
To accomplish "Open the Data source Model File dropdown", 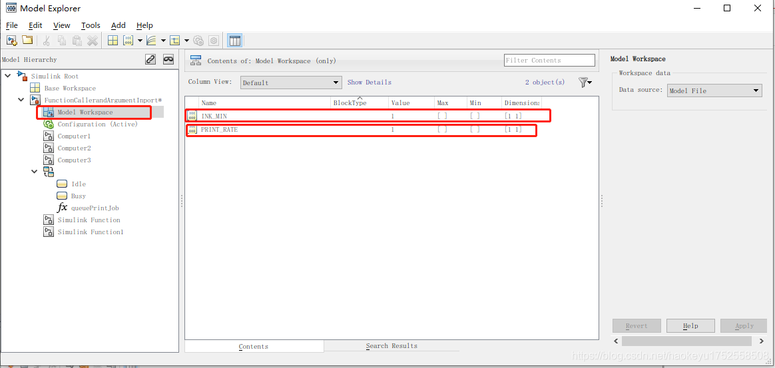I will (714, 91).
